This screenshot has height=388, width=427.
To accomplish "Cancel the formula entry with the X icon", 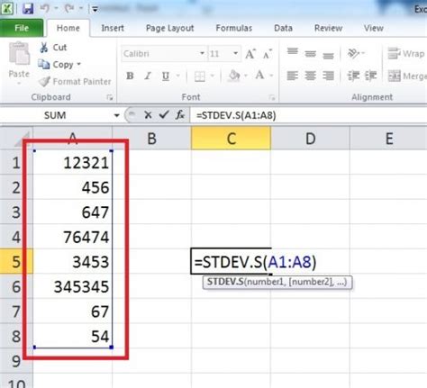I will click(x=148, y=115).
